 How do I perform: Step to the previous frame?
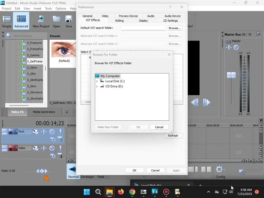click(x=195, y=102)
